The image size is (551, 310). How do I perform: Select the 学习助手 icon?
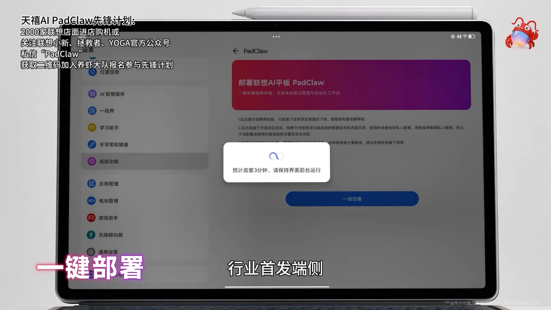tap(92, 127)
